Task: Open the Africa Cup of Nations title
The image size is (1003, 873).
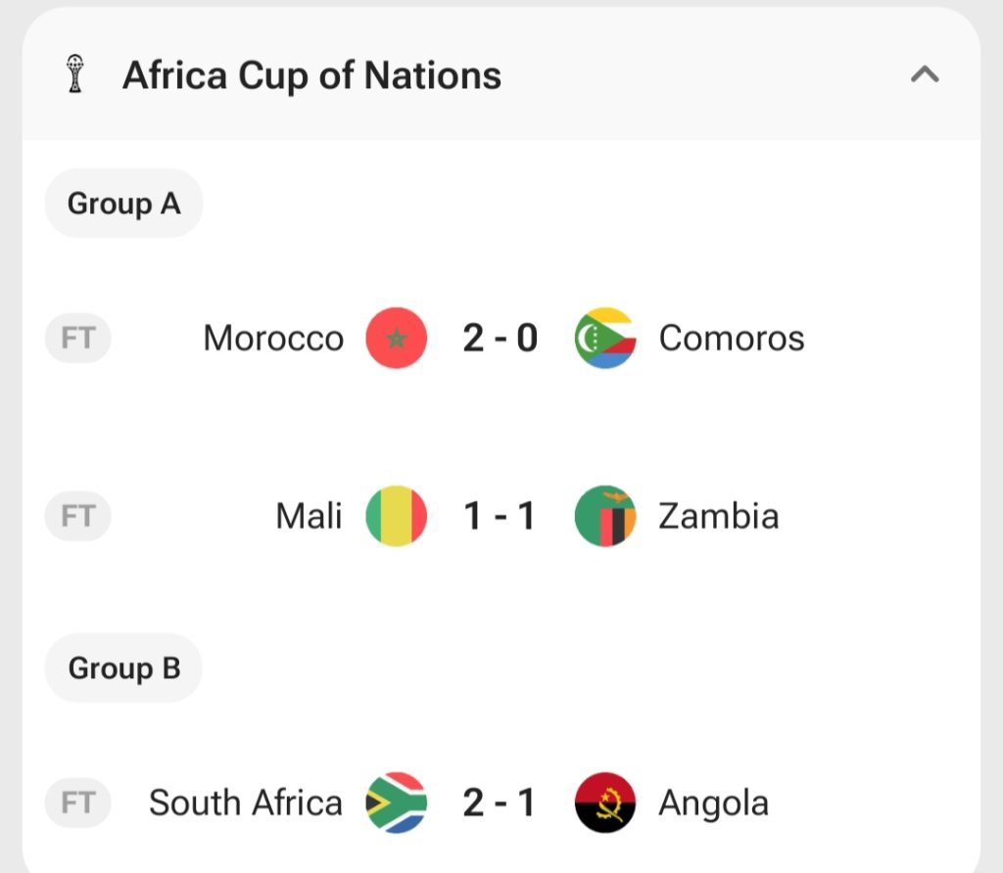Action: [x=311, y=75]
